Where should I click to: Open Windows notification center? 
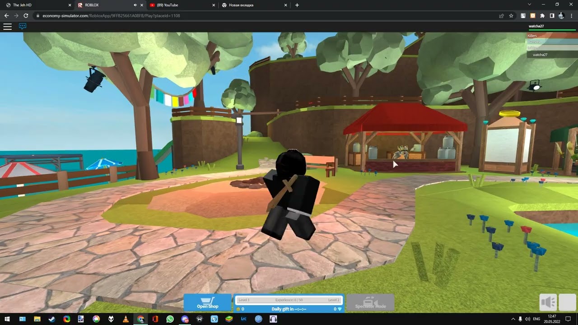pos(569,319)
